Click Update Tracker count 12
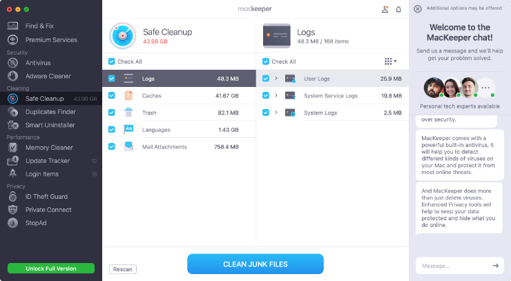 click(x=94, y=161)
